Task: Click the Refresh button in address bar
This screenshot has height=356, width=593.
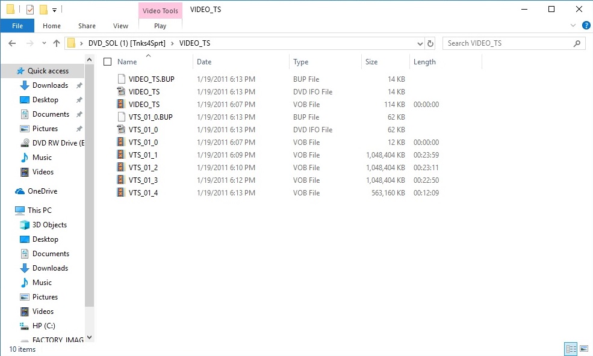Action: coord(430,43)
